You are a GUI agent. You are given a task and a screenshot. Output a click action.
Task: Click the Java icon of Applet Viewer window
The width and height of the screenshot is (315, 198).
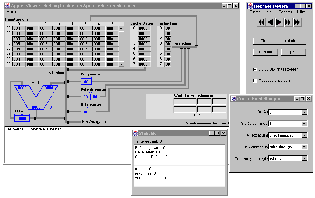point(8,6)
